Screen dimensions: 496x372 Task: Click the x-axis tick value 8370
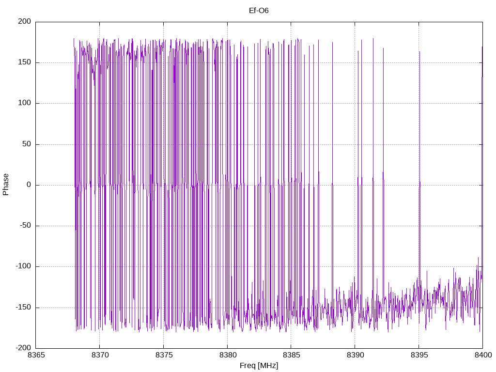click(x=100, y=355)
